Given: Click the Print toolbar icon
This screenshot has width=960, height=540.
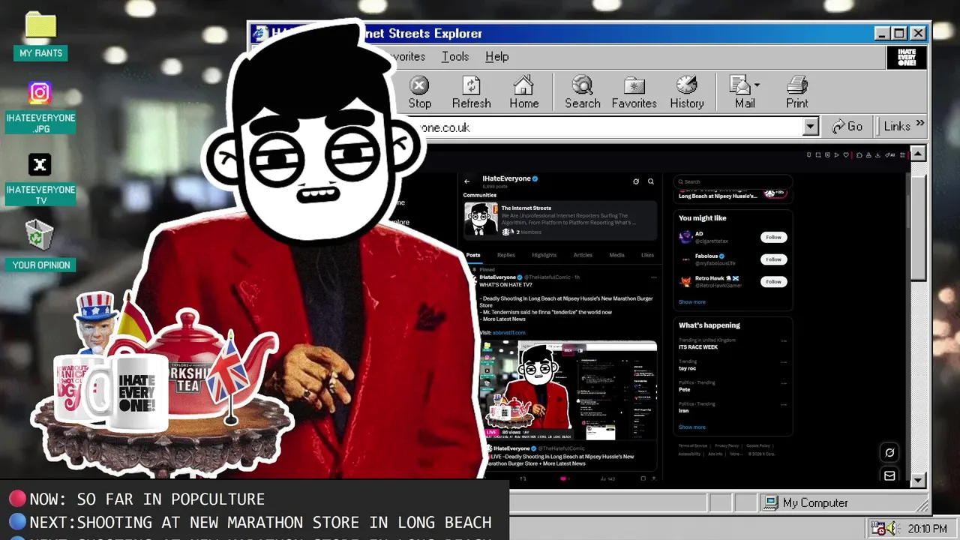Looking at the screenshot, I should tap(796, 93).
